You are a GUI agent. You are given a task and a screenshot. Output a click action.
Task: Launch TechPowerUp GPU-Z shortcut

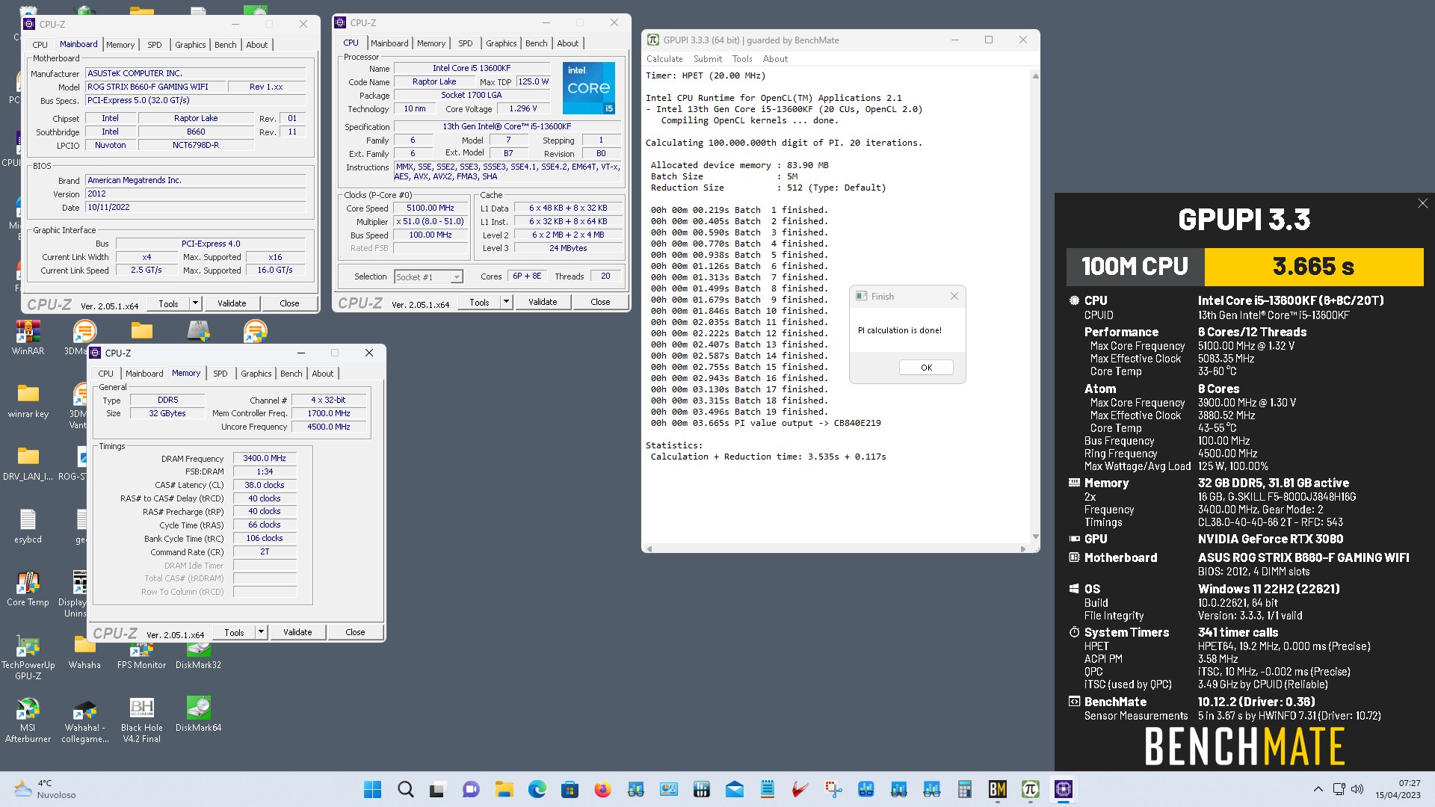coord(28,657)
